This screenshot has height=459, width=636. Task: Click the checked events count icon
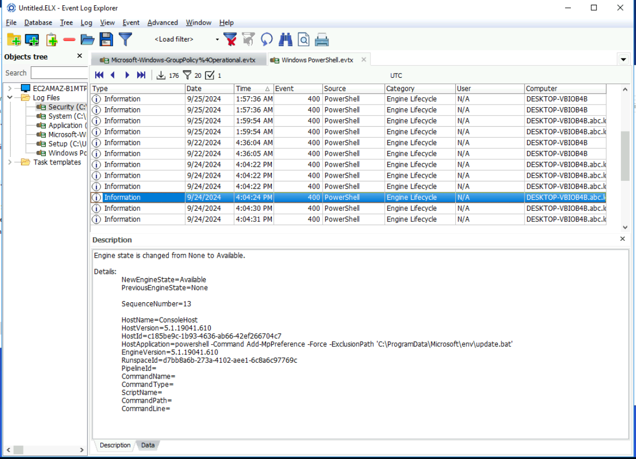pos(210,75)
